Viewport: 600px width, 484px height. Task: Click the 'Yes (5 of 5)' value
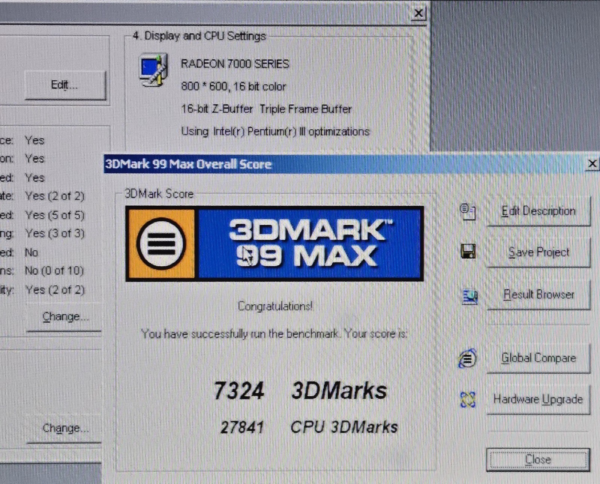[55, 215]
